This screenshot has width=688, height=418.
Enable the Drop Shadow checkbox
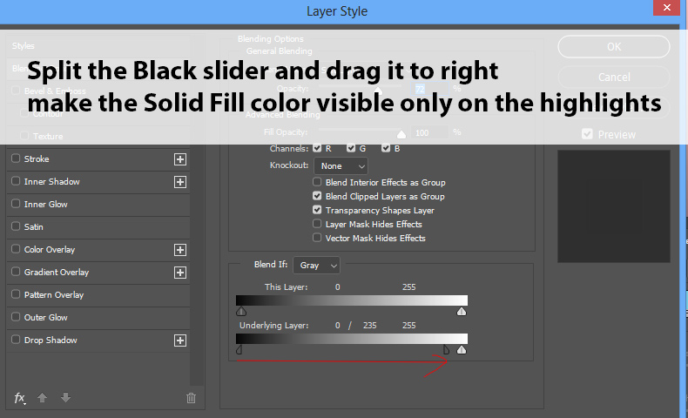click(16, 340)
